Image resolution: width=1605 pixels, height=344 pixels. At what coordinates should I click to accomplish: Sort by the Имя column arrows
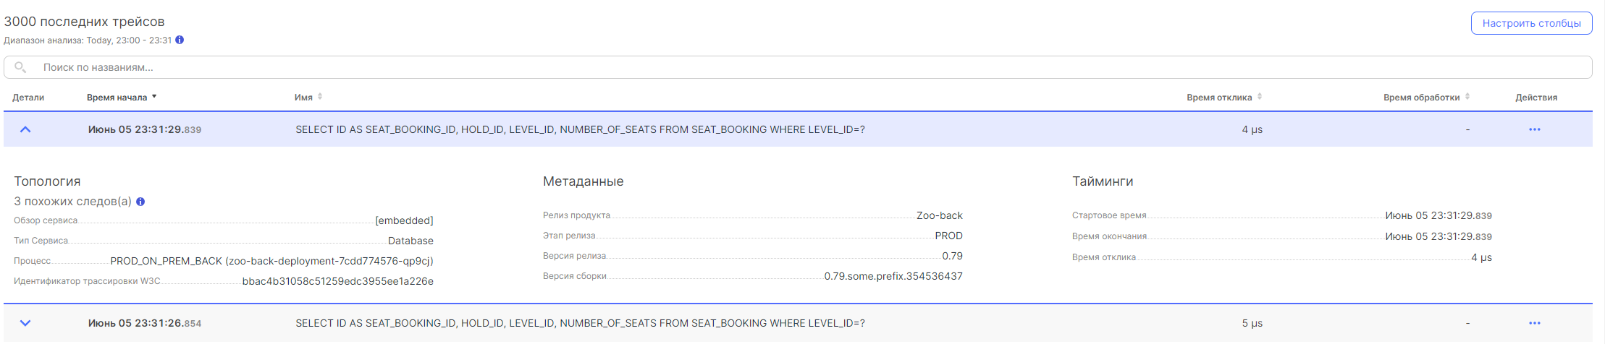coord(320,97)
